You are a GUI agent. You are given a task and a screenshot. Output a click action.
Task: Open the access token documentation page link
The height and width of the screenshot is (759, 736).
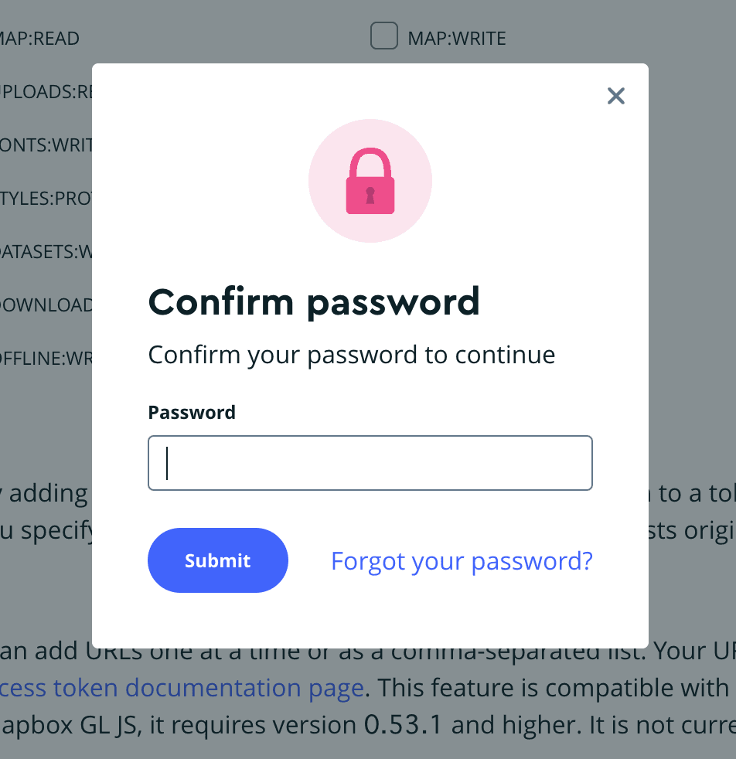click(x=182, y=688)
